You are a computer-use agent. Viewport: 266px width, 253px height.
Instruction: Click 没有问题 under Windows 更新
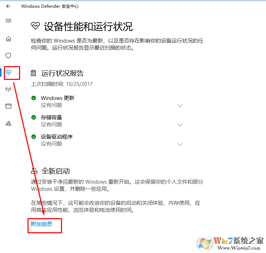click(51, 105)
